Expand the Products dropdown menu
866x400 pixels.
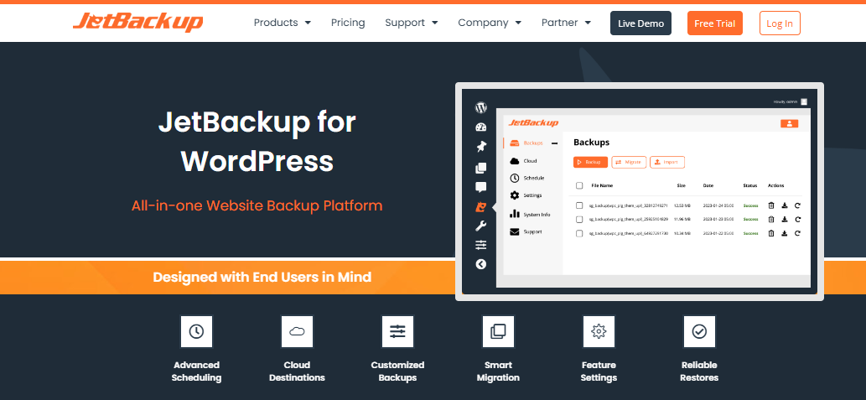click(x=283, y=23)
